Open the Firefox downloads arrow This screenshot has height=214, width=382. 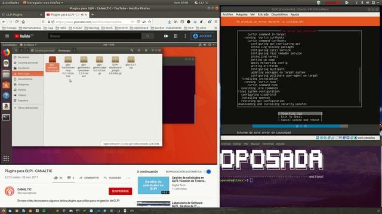click(170, 22)
